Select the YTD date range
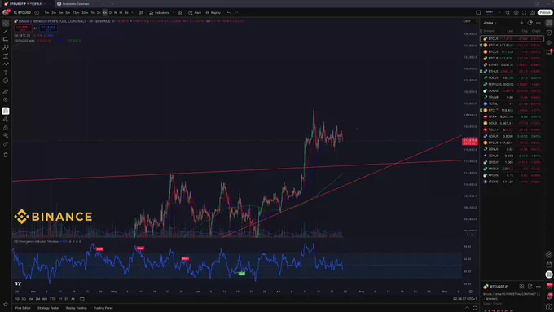The image size is (554, 312). (x=53, y=299)
